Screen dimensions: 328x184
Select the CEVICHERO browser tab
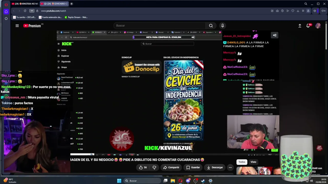[54, 4]
